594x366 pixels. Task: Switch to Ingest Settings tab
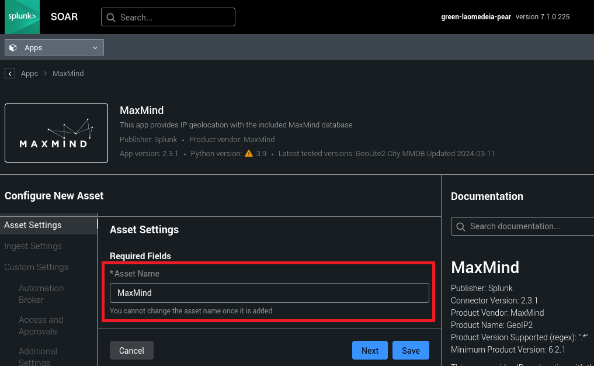tap(33, 246)
